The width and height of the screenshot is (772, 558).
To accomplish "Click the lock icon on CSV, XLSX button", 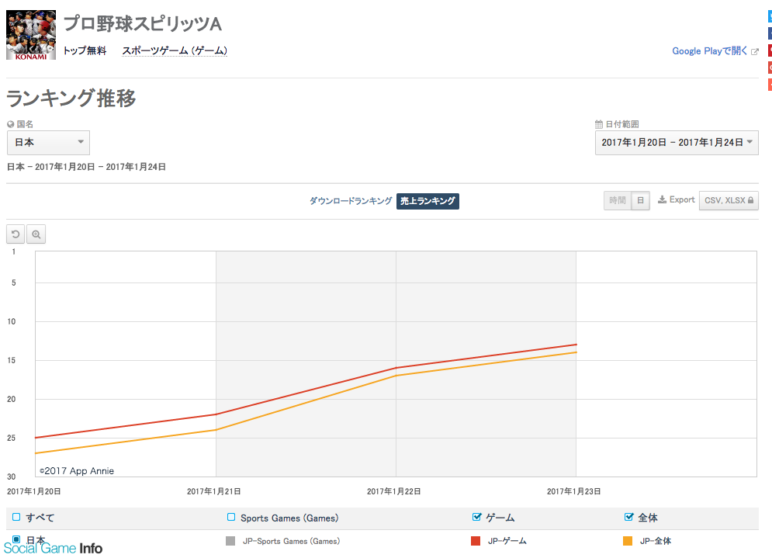I will [751, 200].
